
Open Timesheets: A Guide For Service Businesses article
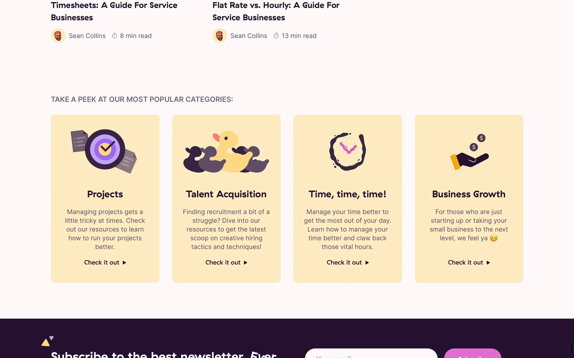click(114, 11)
